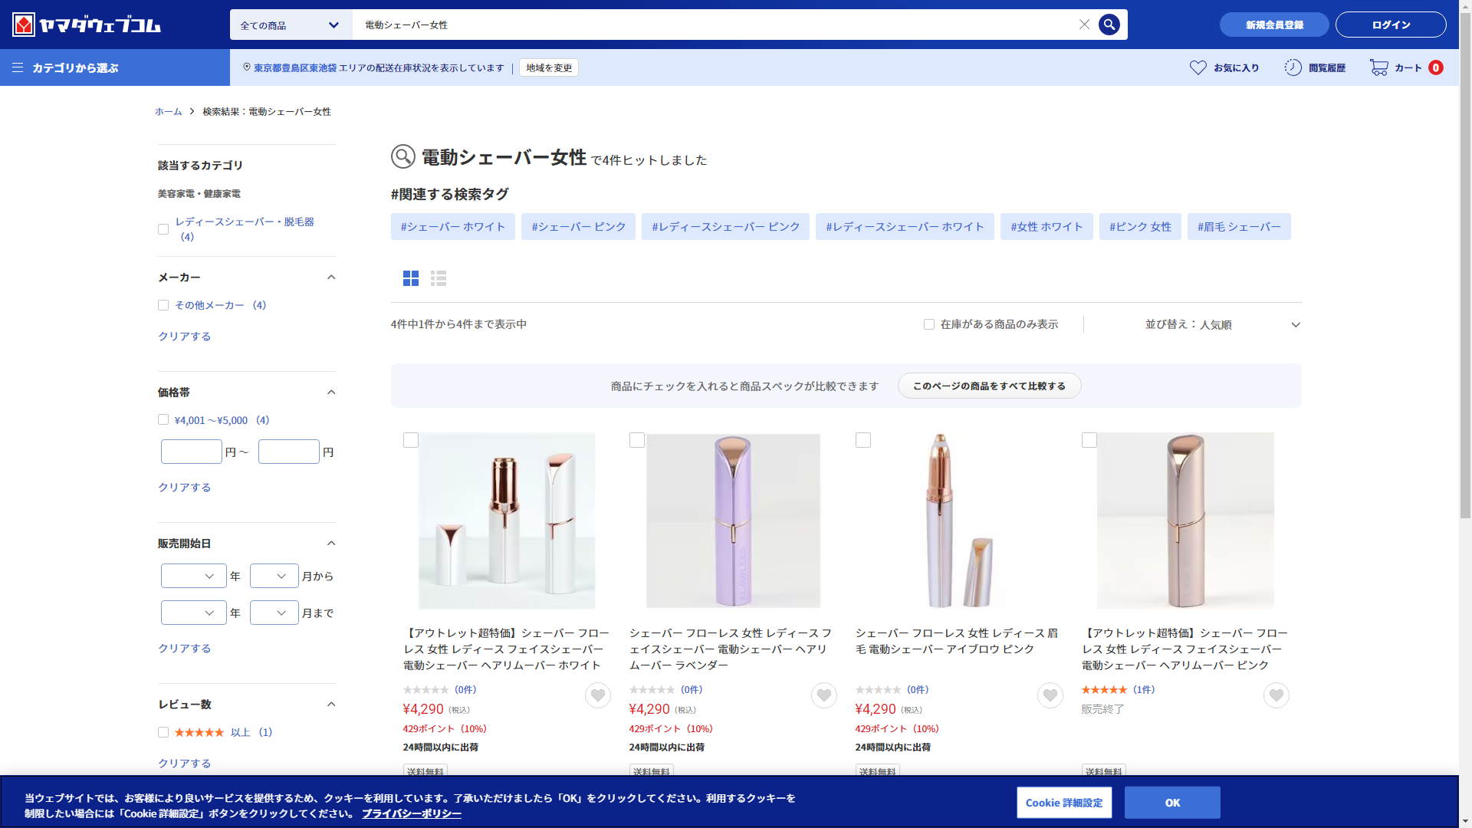Open the pink face shaver image
This screenshot has width=1472, height=828.
point(1185,521)
